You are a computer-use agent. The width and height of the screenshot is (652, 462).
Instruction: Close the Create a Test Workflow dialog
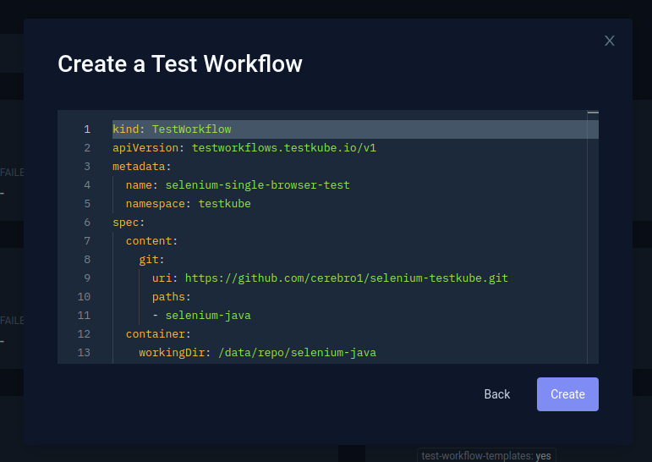pos(609,41)
